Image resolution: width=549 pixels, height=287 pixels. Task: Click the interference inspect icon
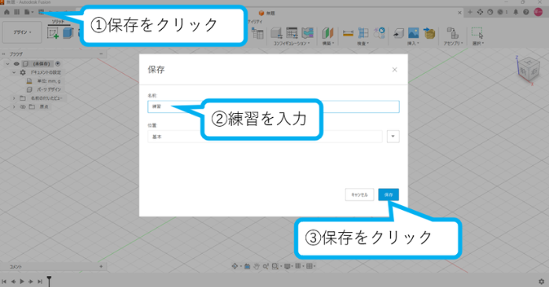pyautogui.click(x=363, y=33)
